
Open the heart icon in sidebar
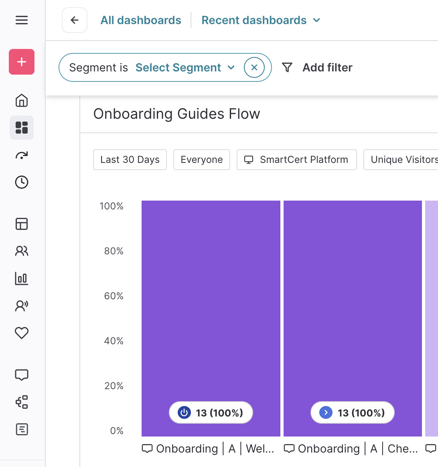tap(22, 333)
